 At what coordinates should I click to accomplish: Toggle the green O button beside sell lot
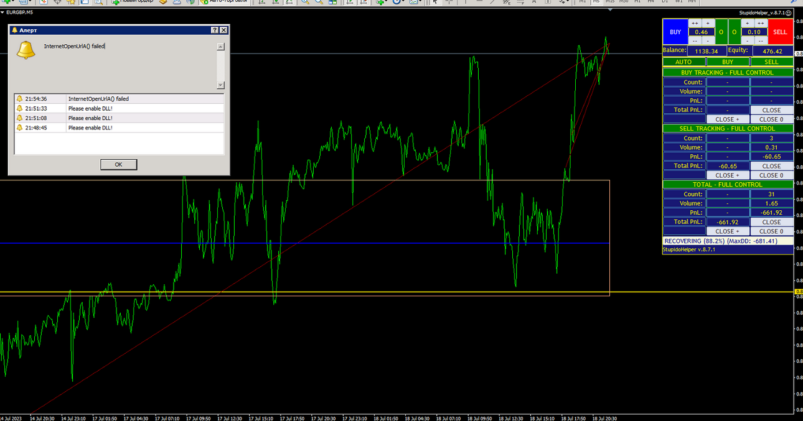[735, 32]
